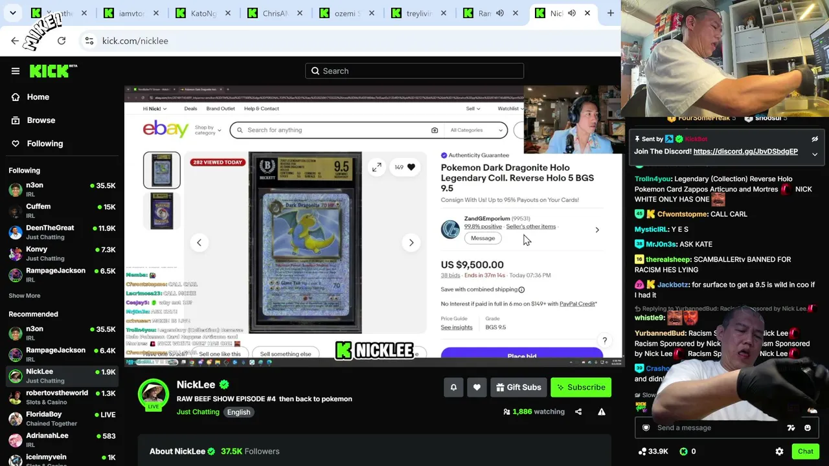
Task: Open the Just Chatting category link
Action: (198, 412)
